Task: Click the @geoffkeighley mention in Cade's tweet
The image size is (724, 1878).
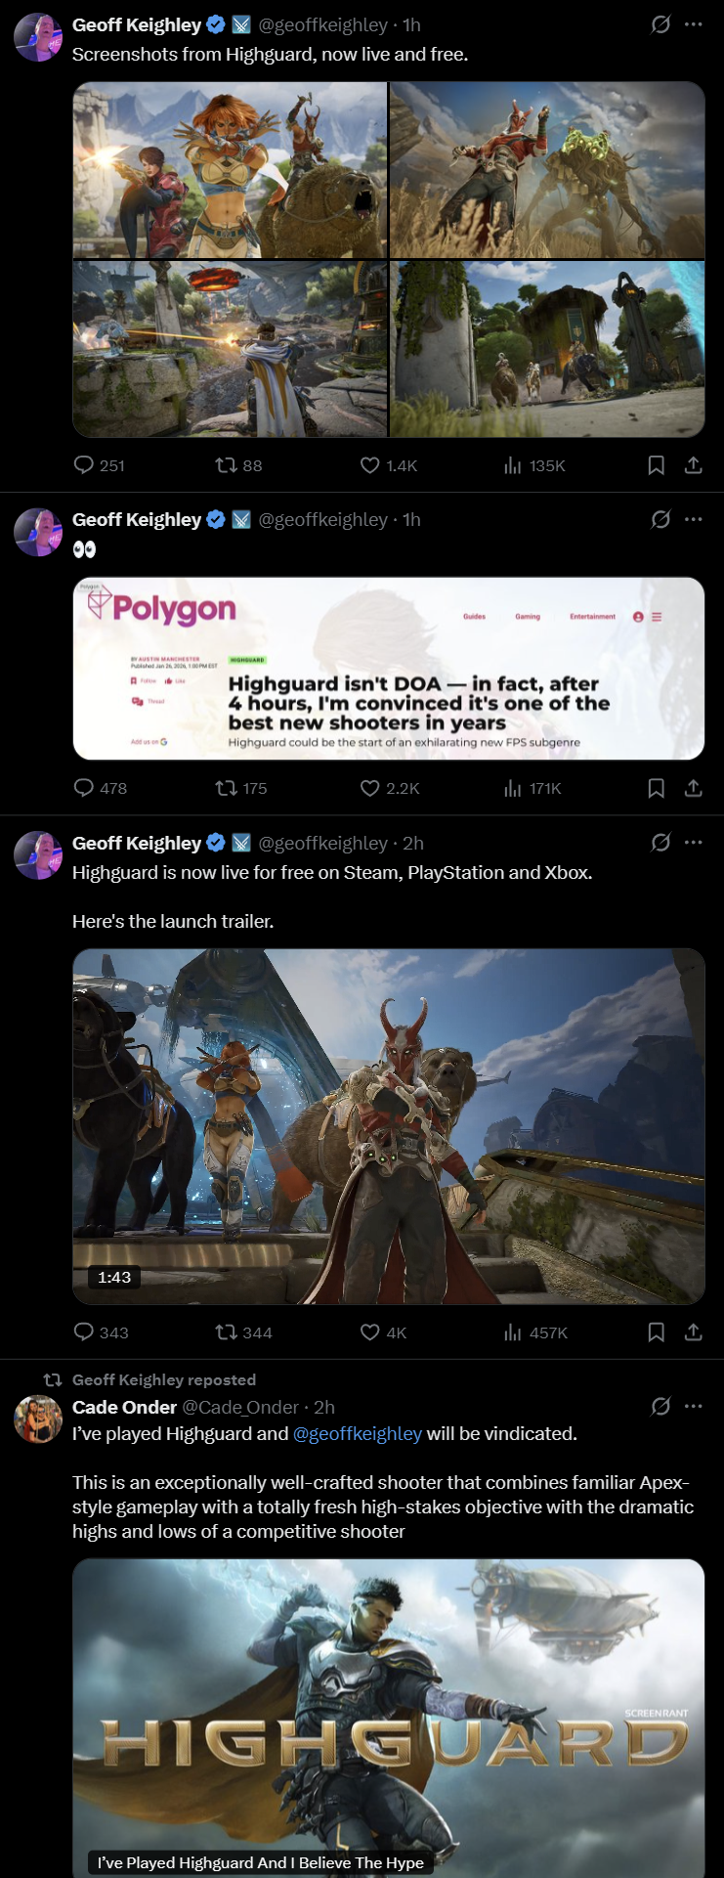Action: [358, 1434]
